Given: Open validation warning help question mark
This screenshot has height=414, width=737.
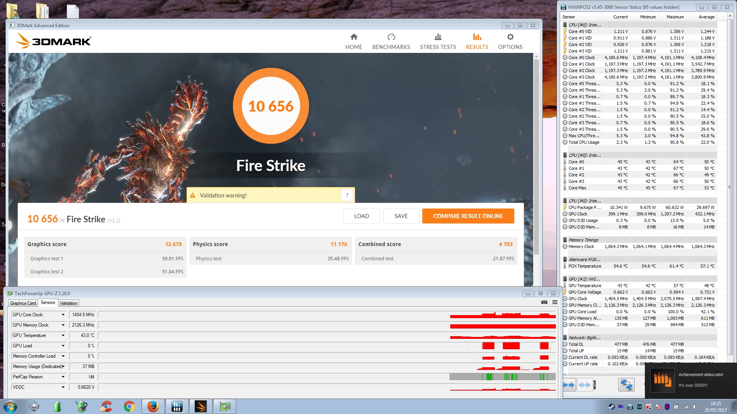Looking at the screenshot, I should click(347, 195).
